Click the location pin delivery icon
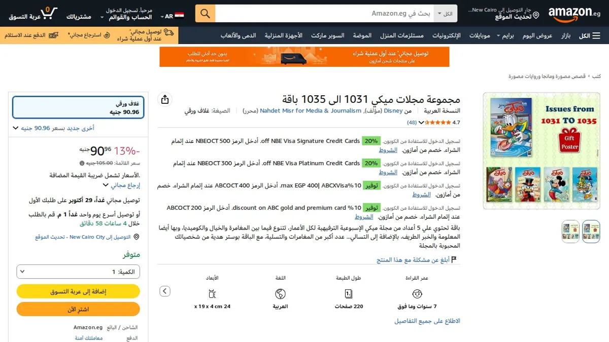This screenshot has width=609, height=342. point(536,16)
